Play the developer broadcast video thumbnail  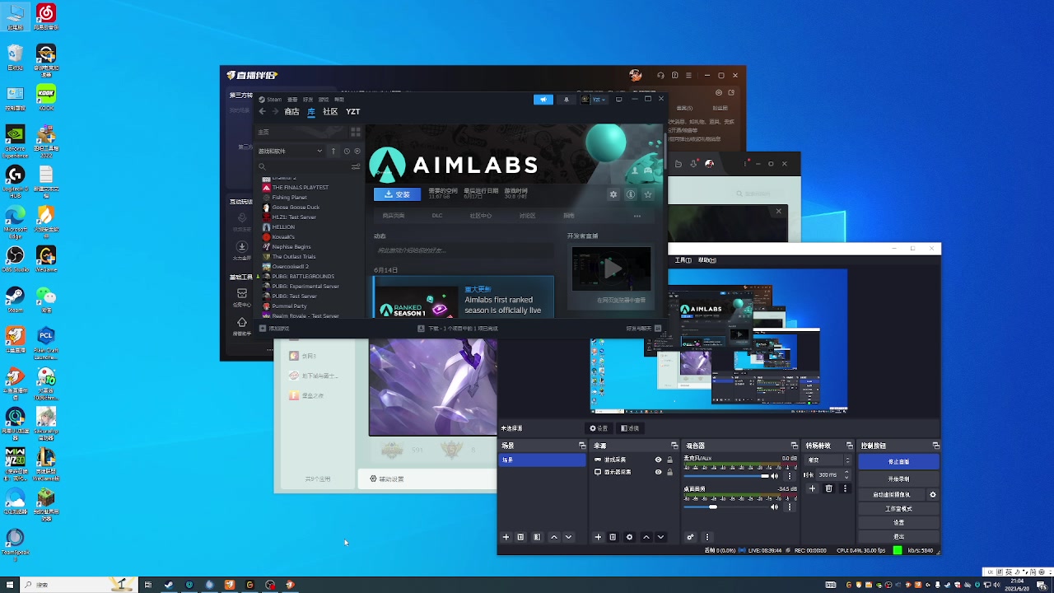pos(612,268)
